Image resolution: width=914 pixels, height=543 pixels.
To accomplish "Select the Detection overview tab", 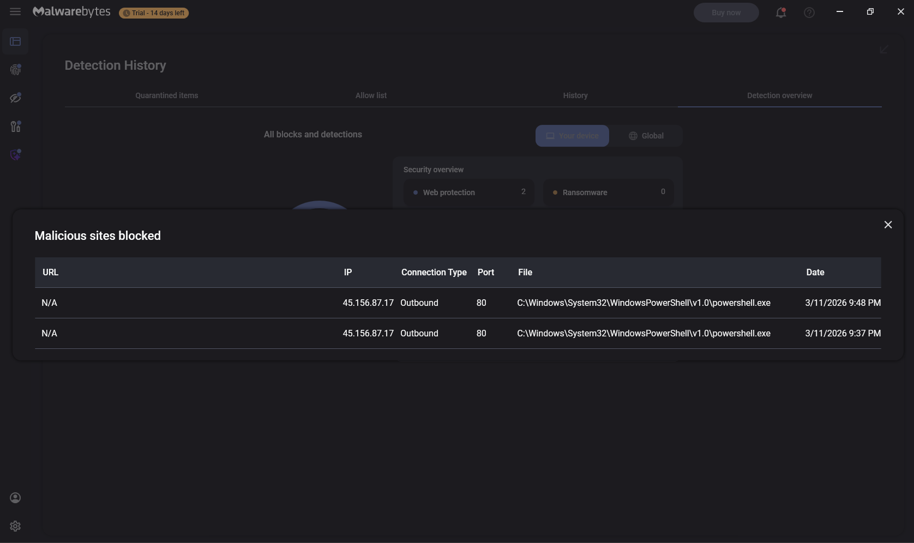I will [x=780, y=95].
